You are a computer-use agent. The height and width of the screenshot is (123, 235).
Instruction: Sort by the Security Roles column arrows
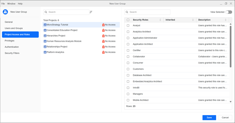(x=160, y=20)
